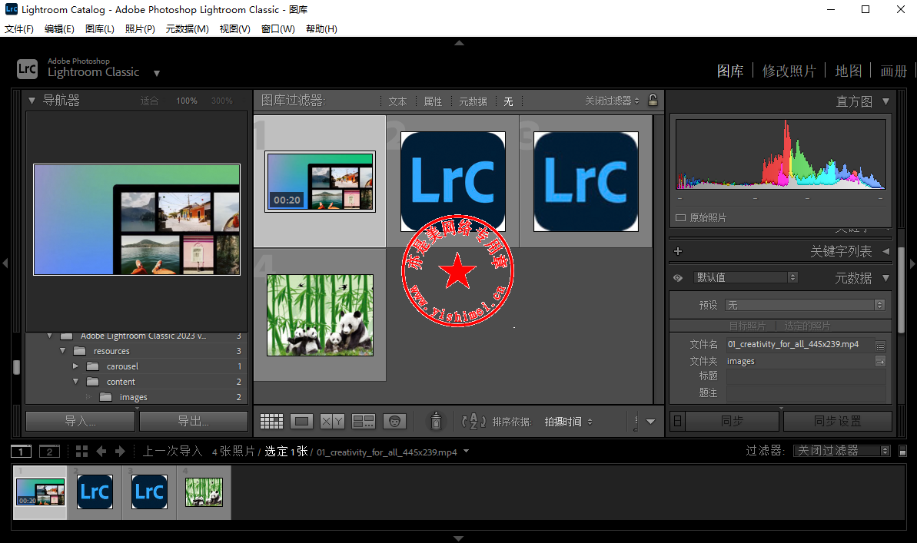Screen dimensions: 917x543
Task: Enable the 原始照片 checkbox
Action: click(x=680, y=217)
